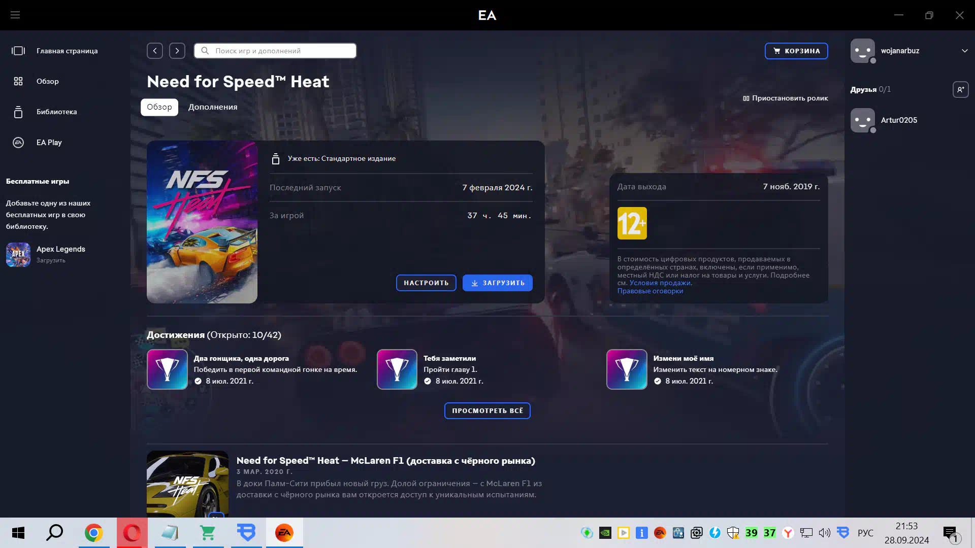
Task: Open friend Artur0205
Action: tap(899, 120)
